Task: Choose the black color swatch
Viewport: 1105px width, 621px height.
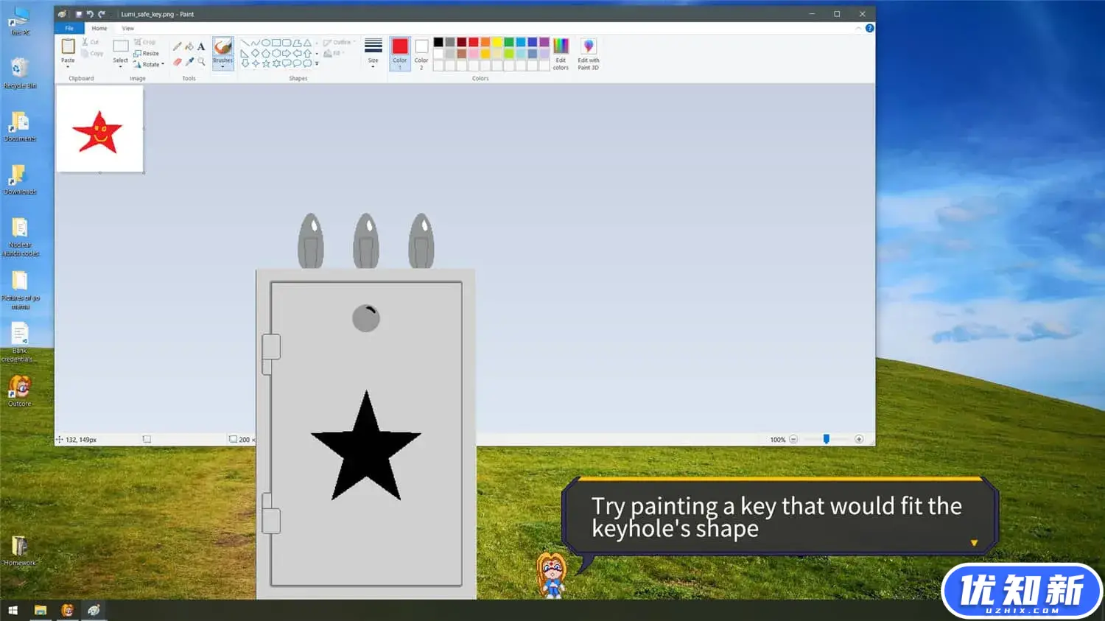Action: [438, 42]
